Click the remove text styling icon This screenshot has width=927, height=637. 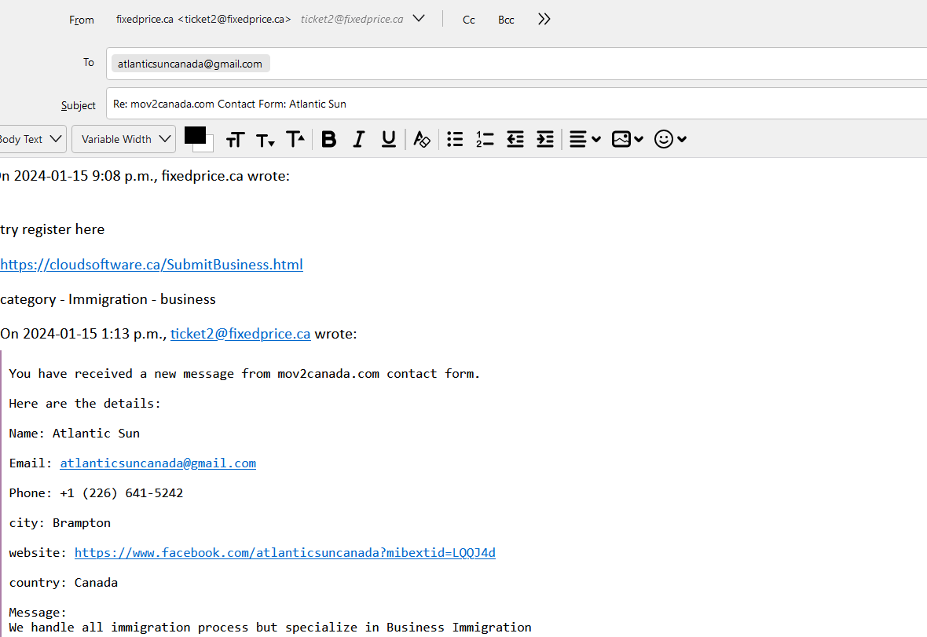click(x=422, y=139)
